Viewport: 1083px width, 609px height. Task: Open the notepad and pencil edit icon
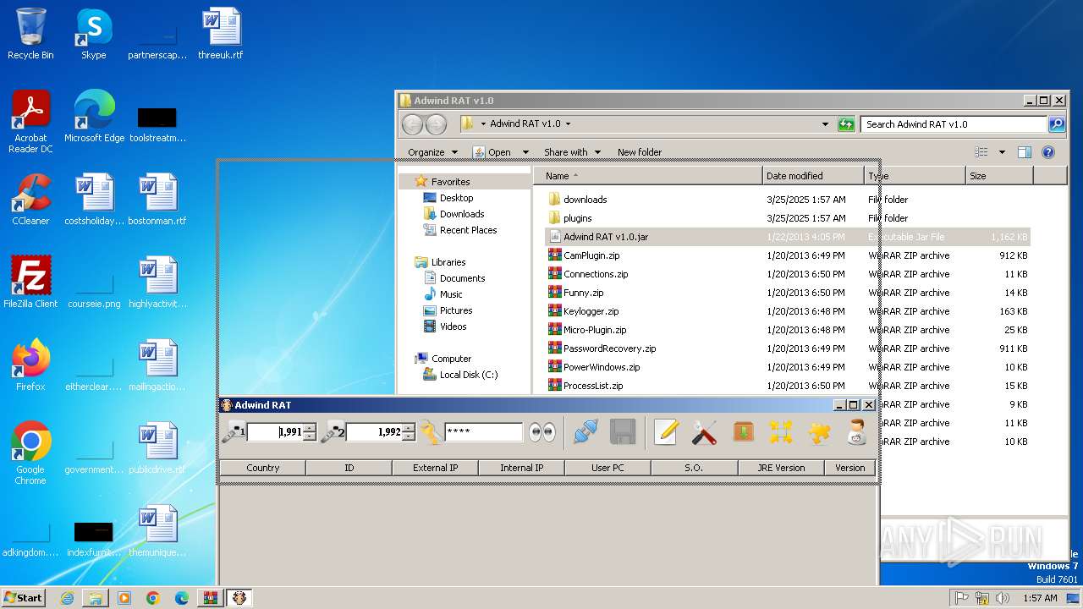coord(667,432)
